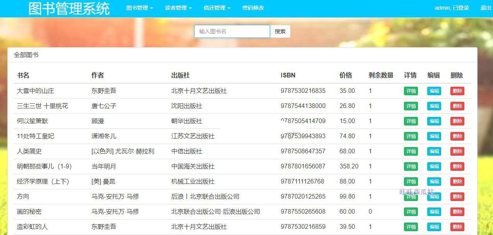
Task: Select 密码修改 in the navigation bar
Action: coord(252,7)
